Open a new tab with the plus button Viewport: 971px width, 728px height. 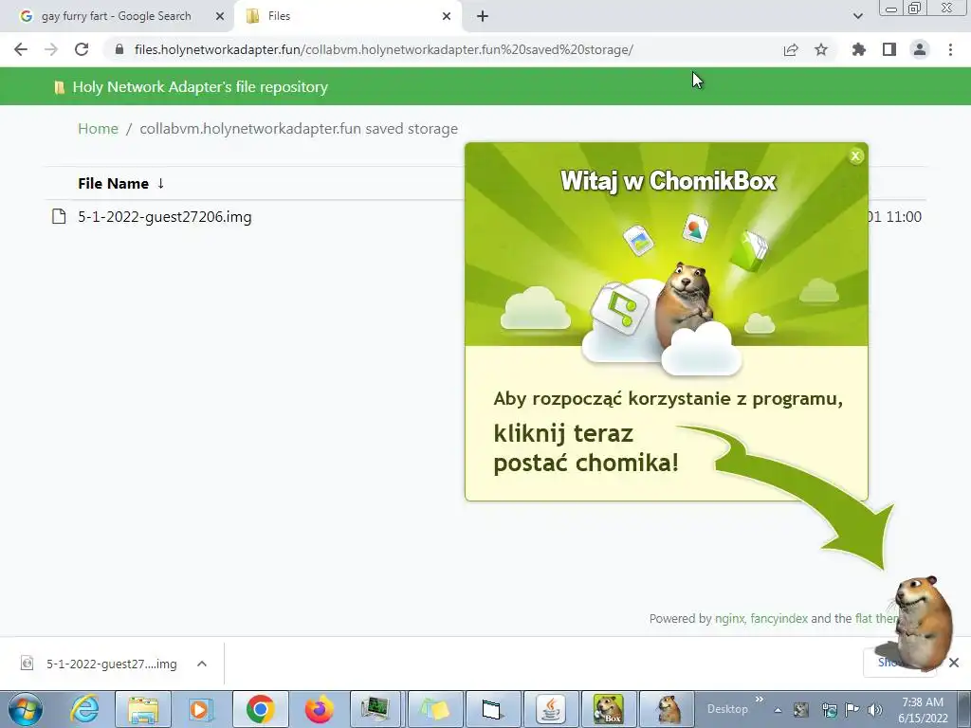click(483, 17)
